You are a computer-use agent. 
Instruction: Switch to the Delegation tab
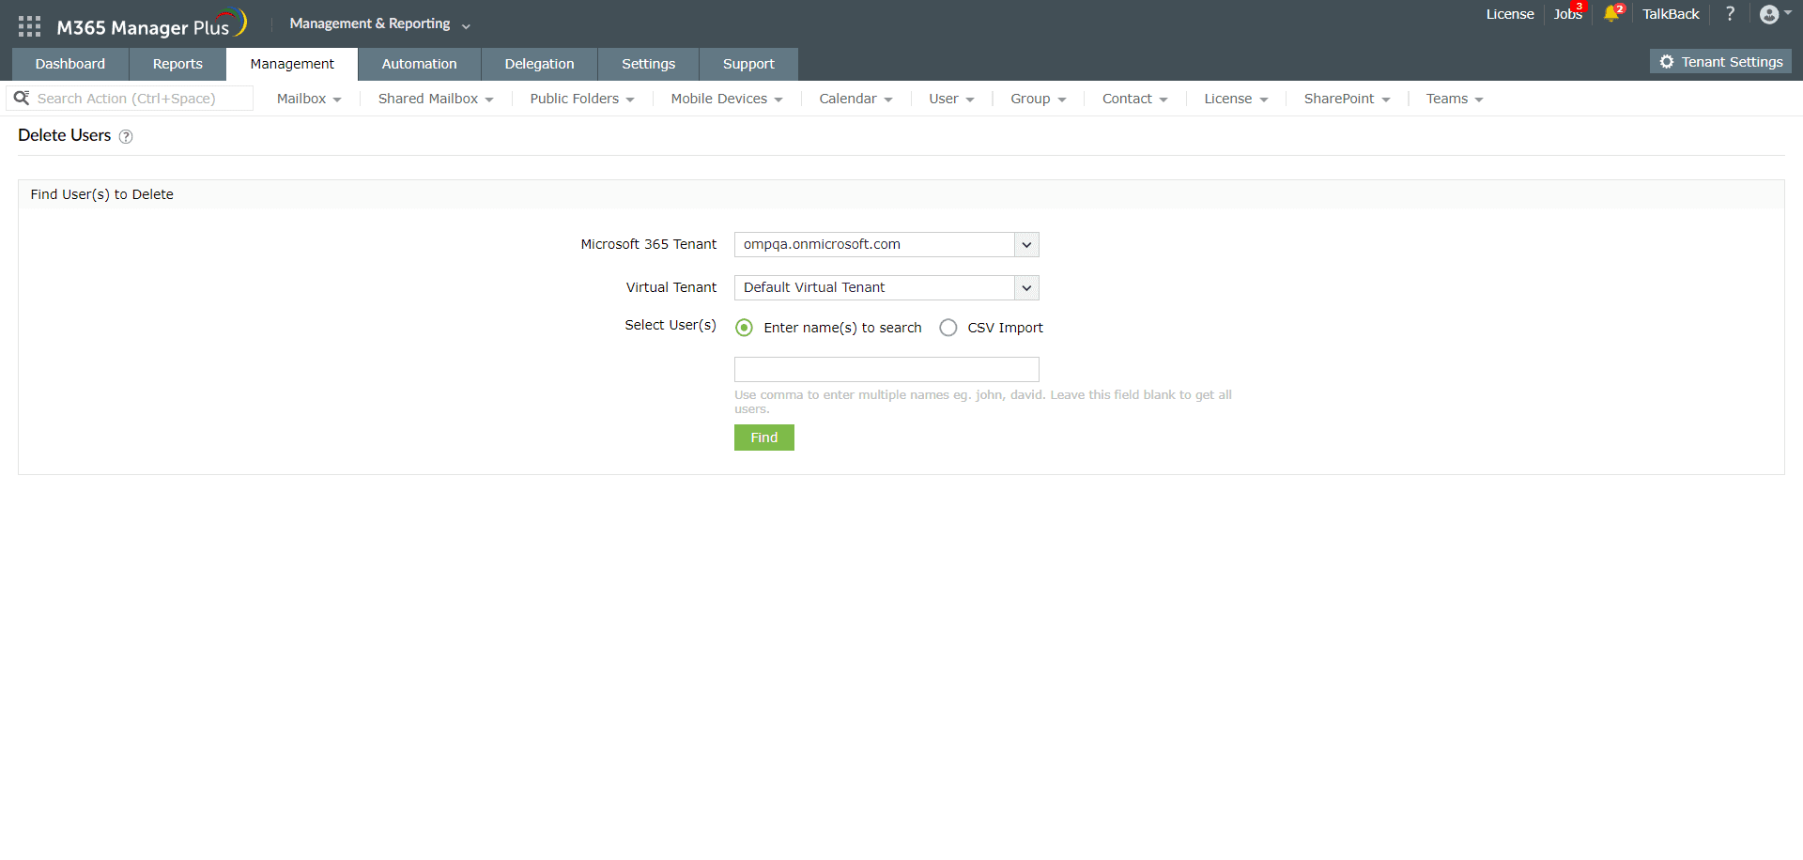(x=539, y=64)
